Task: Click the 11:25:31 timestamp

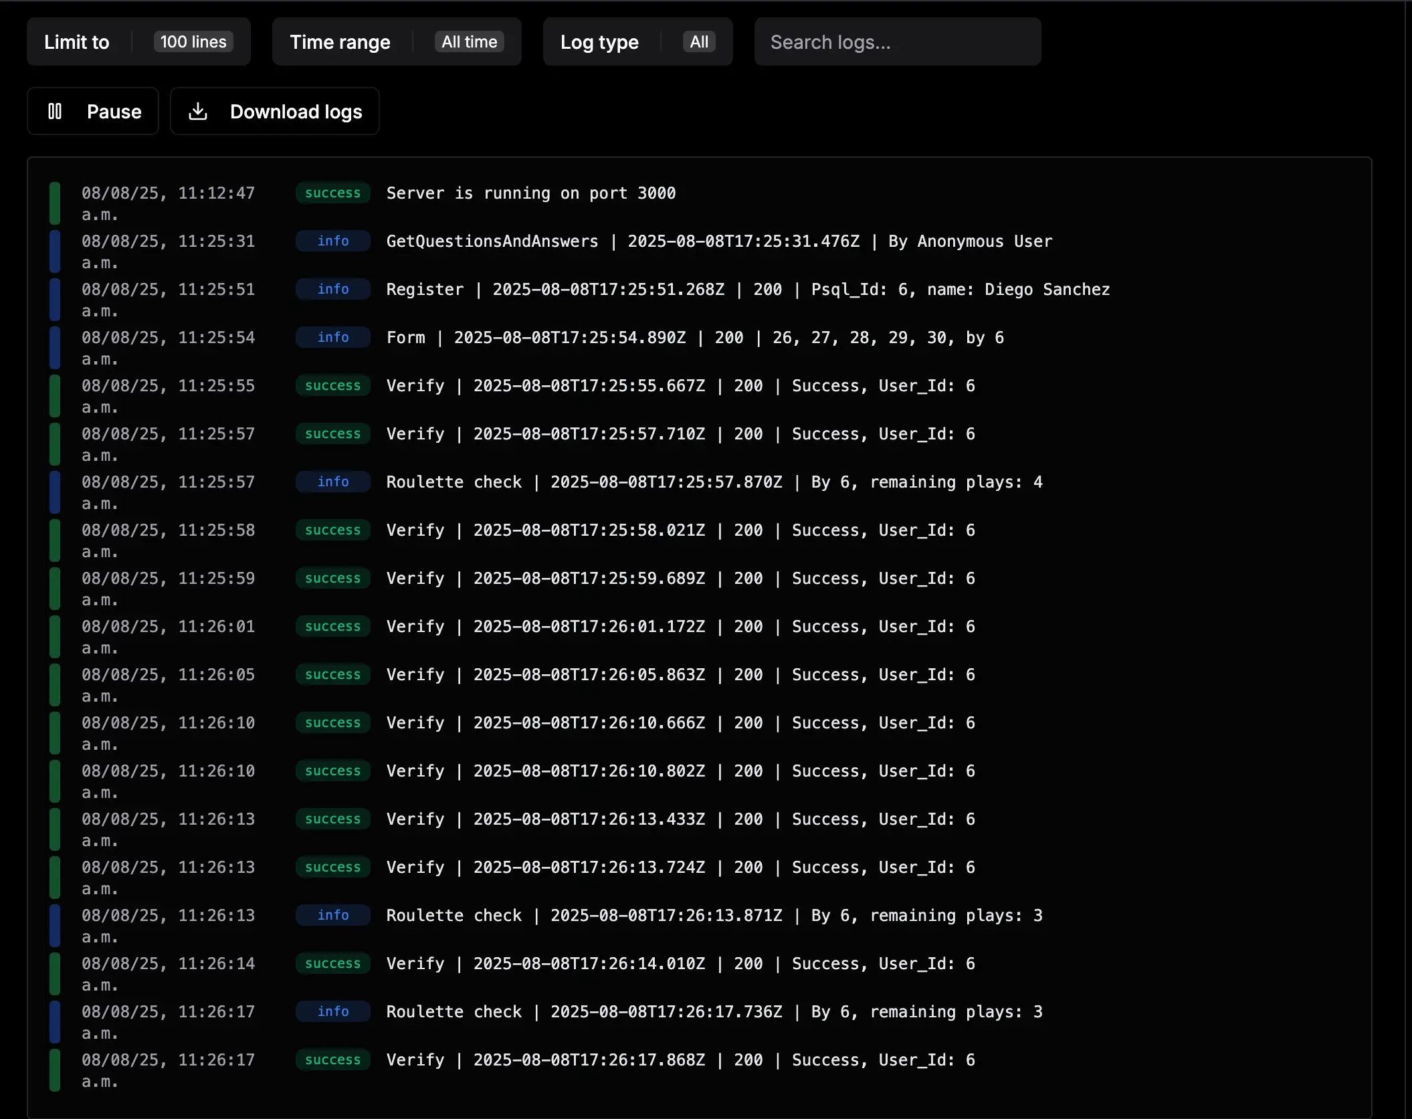Action: [168, 252]
